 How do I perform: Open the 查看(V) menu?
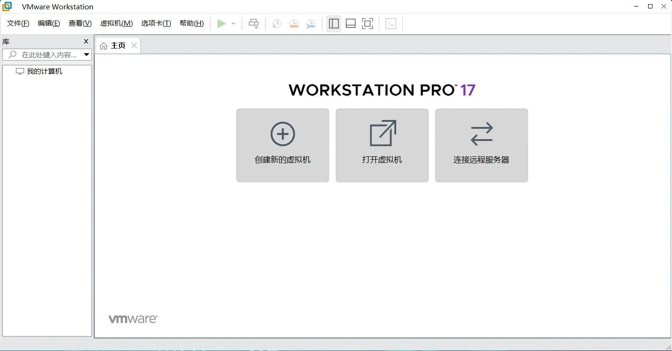(80, 23)
